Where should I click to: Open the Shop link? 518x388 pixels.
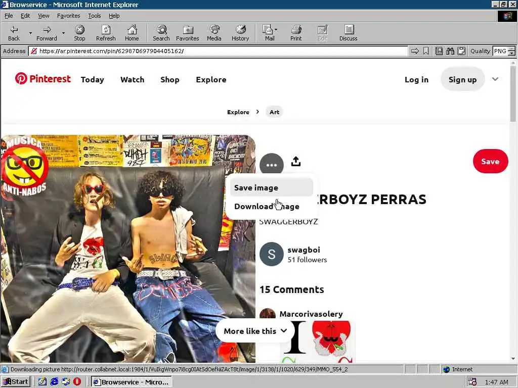coord(170,79)
